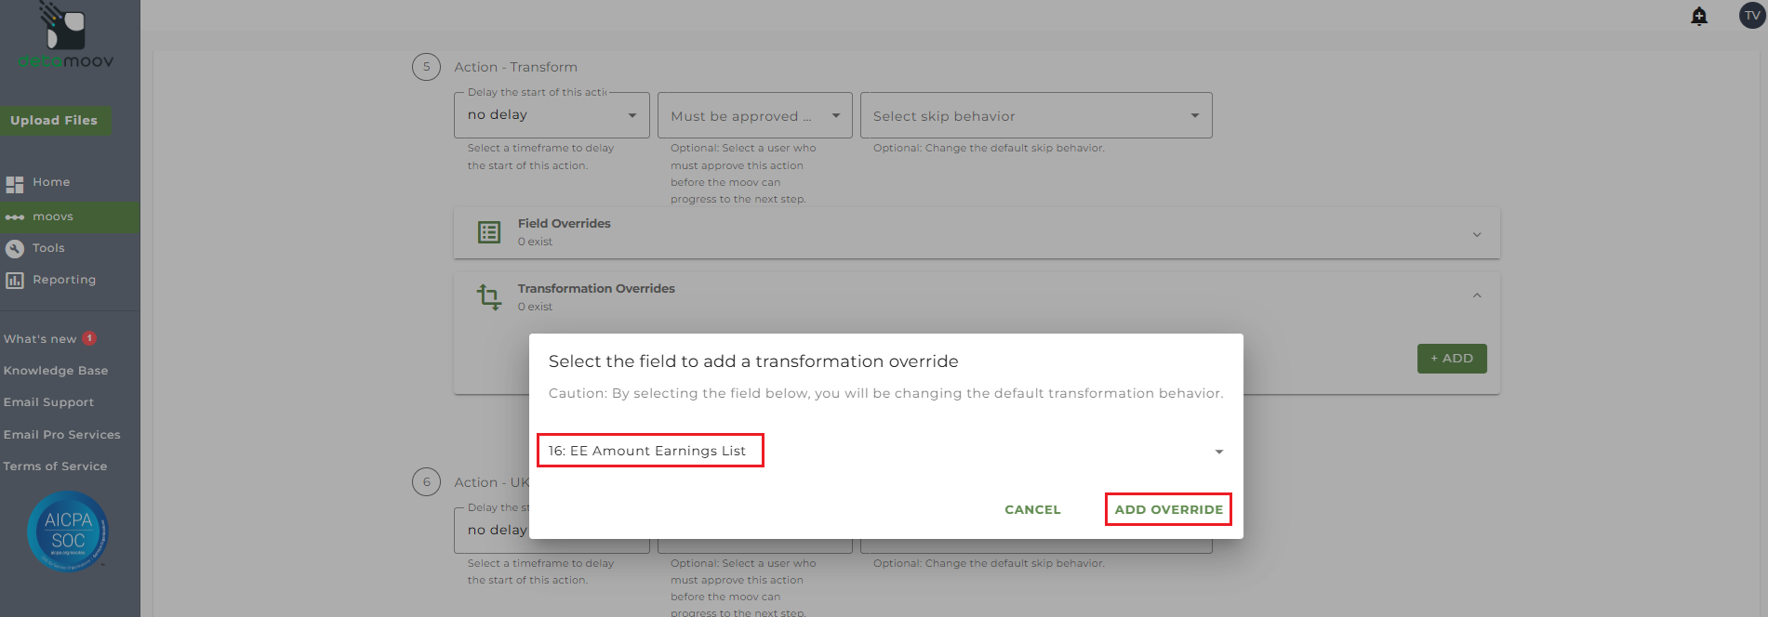Open What's new in sidebar

click(x=41, y=339)
